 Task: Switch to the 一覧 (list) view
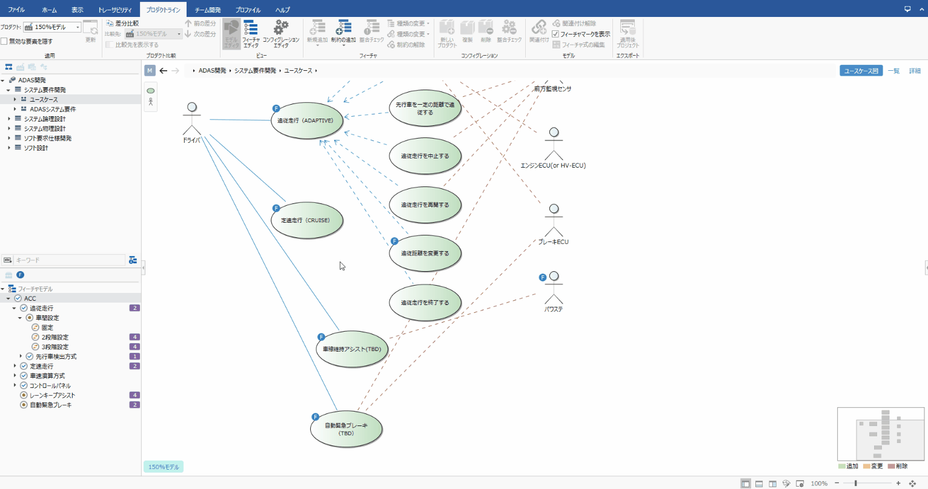pyautogui.click(x=893, y=71)
